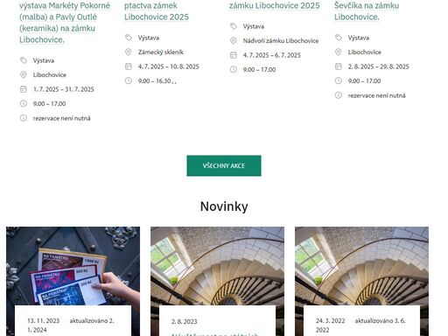The image size is (448, 336).
Task: Click calendar icon next to 4. 7. 2025 – 6. 7. 2025
Action: point(234,55)
